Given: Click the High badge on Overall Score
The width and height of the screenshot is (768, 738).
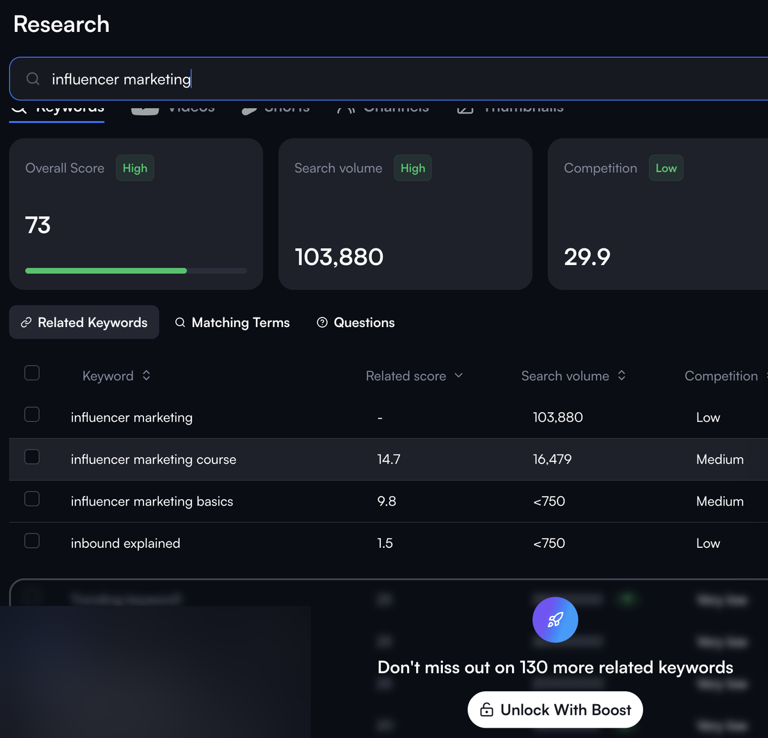Looking at the screenshot, I should coord(135,168).
